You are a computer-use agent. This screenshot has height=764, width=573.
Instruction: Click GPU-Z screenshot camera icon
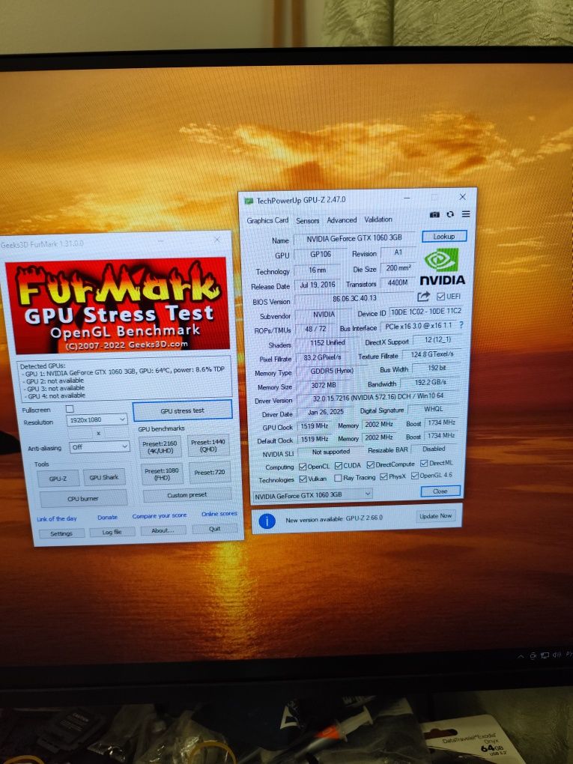coord(434,214)
